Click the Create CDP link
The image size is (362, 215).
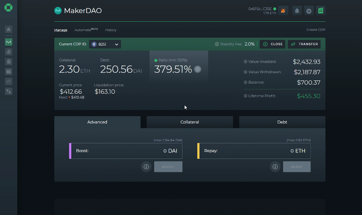tap(316, 30)
